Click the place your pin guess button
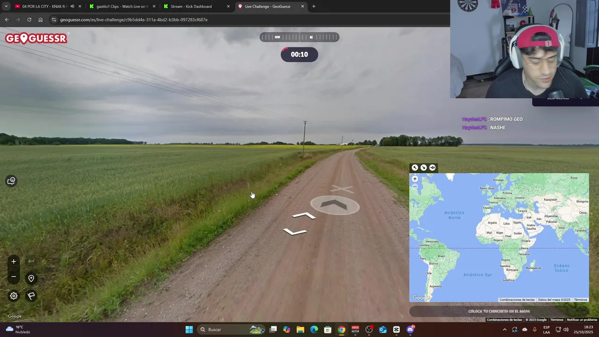 pos(499,311)
